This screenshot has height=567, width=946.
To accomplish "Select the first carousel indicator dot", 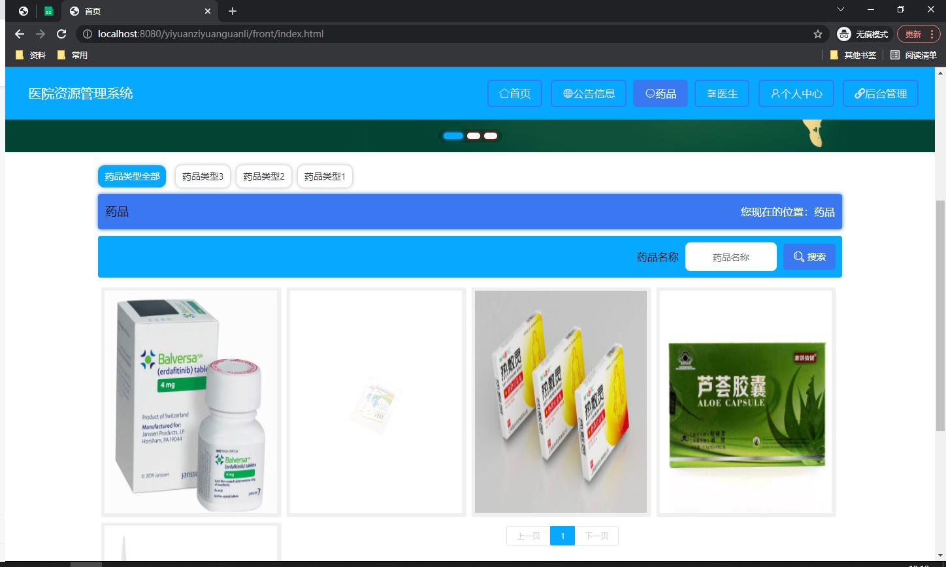I will click(x=453, y=136).
